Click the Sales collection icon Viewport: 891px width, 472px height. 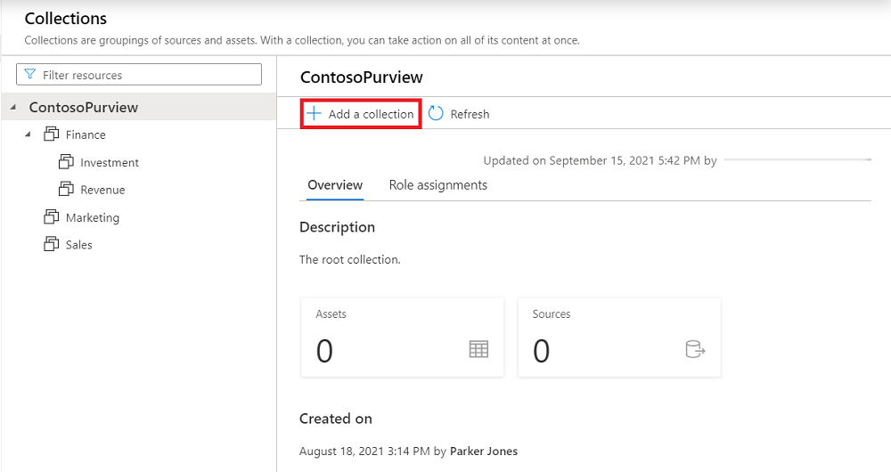[x=51, y=244]
